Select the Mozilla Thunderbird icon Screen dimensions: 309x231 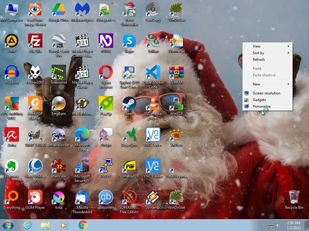coord(82,202)
